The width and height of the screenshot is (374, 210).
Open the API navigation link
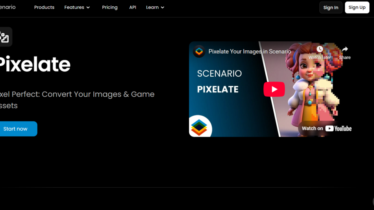tap(133, 7)
